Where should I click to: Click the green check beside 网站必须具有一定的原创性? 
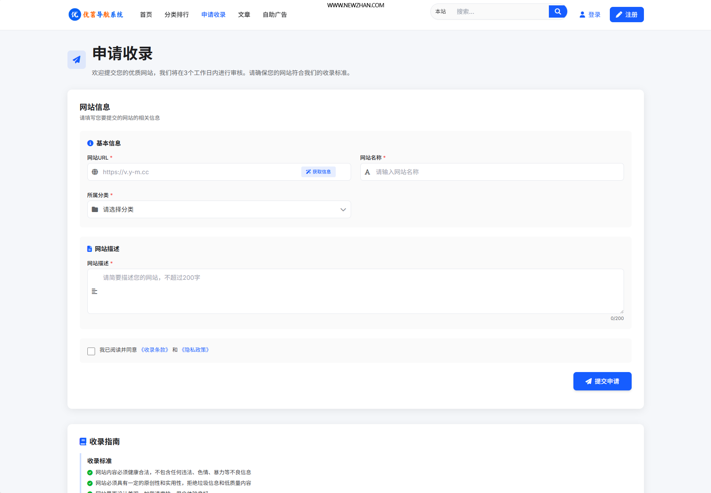pos(90,483)
